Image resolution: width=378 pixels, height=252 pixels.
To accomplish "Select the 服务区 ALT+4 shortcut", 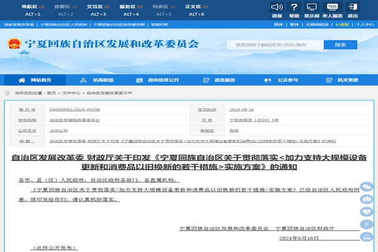I will [x=131, y=9].
